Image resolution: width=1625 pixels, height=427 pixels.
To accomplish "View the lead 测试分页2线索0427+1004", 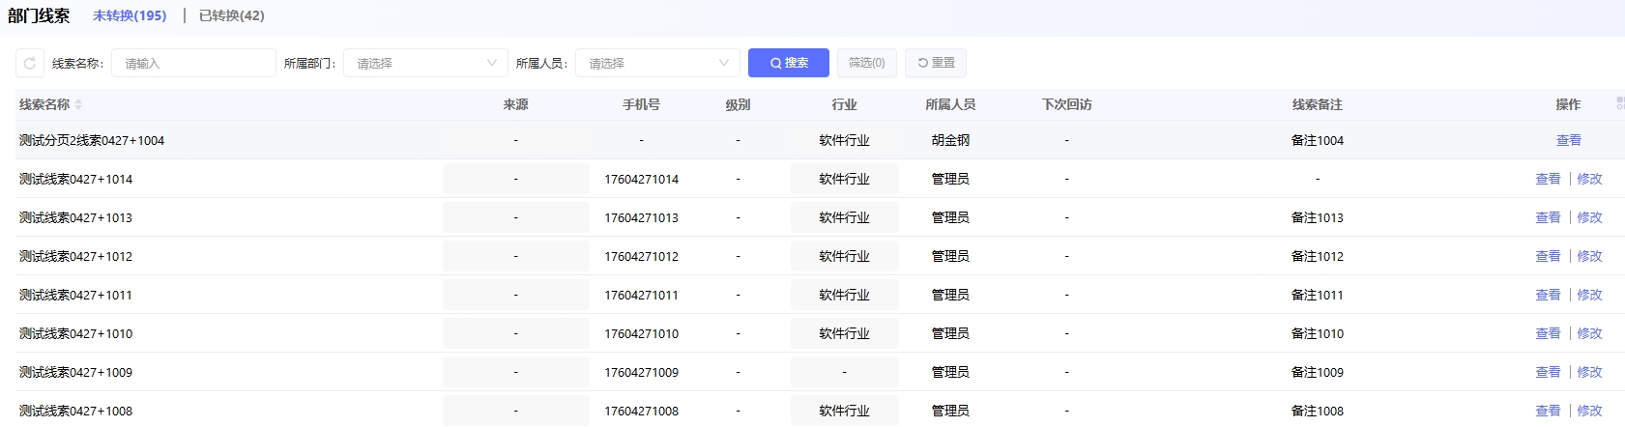I will tap(1568, 140).
